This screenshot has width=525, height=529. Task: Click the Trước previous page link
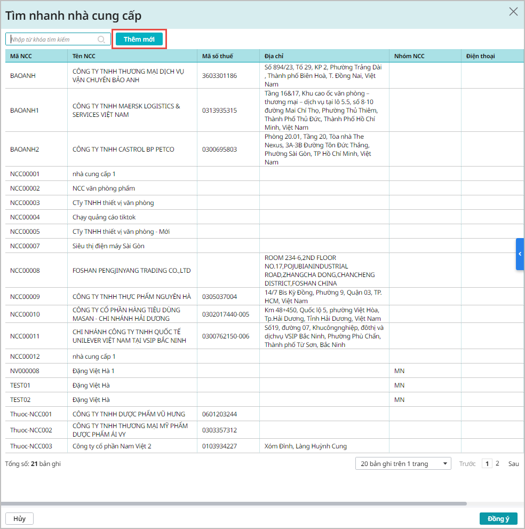coord(467,464)
